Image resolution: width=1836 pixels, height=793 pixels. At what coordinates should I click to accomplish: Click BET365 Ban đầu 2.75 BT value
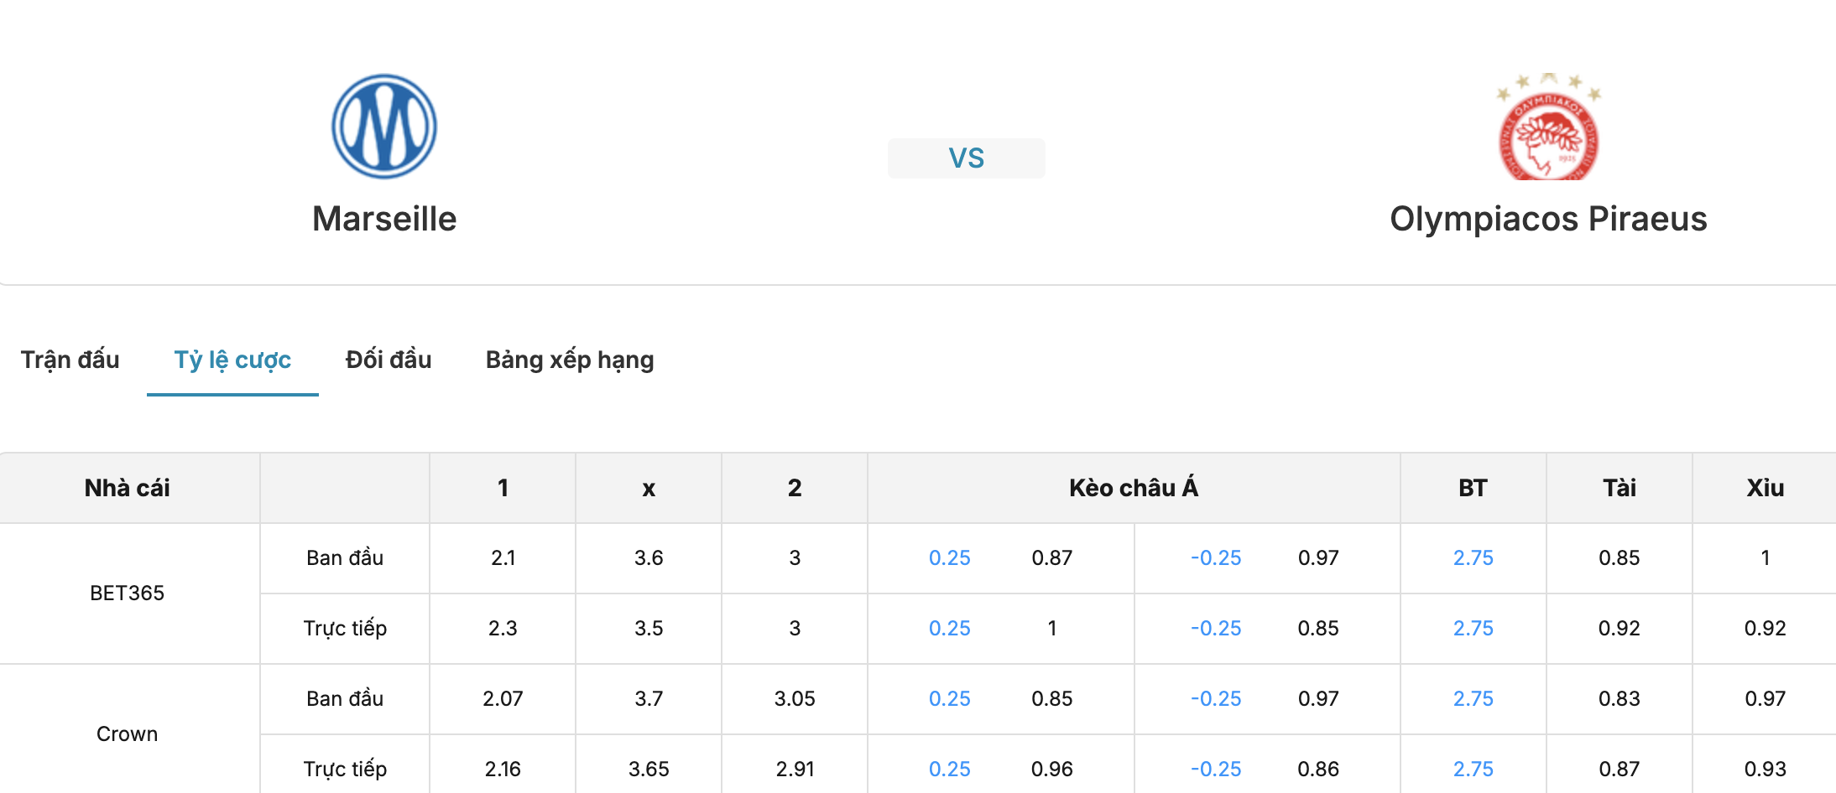[x=1473, y=558]
